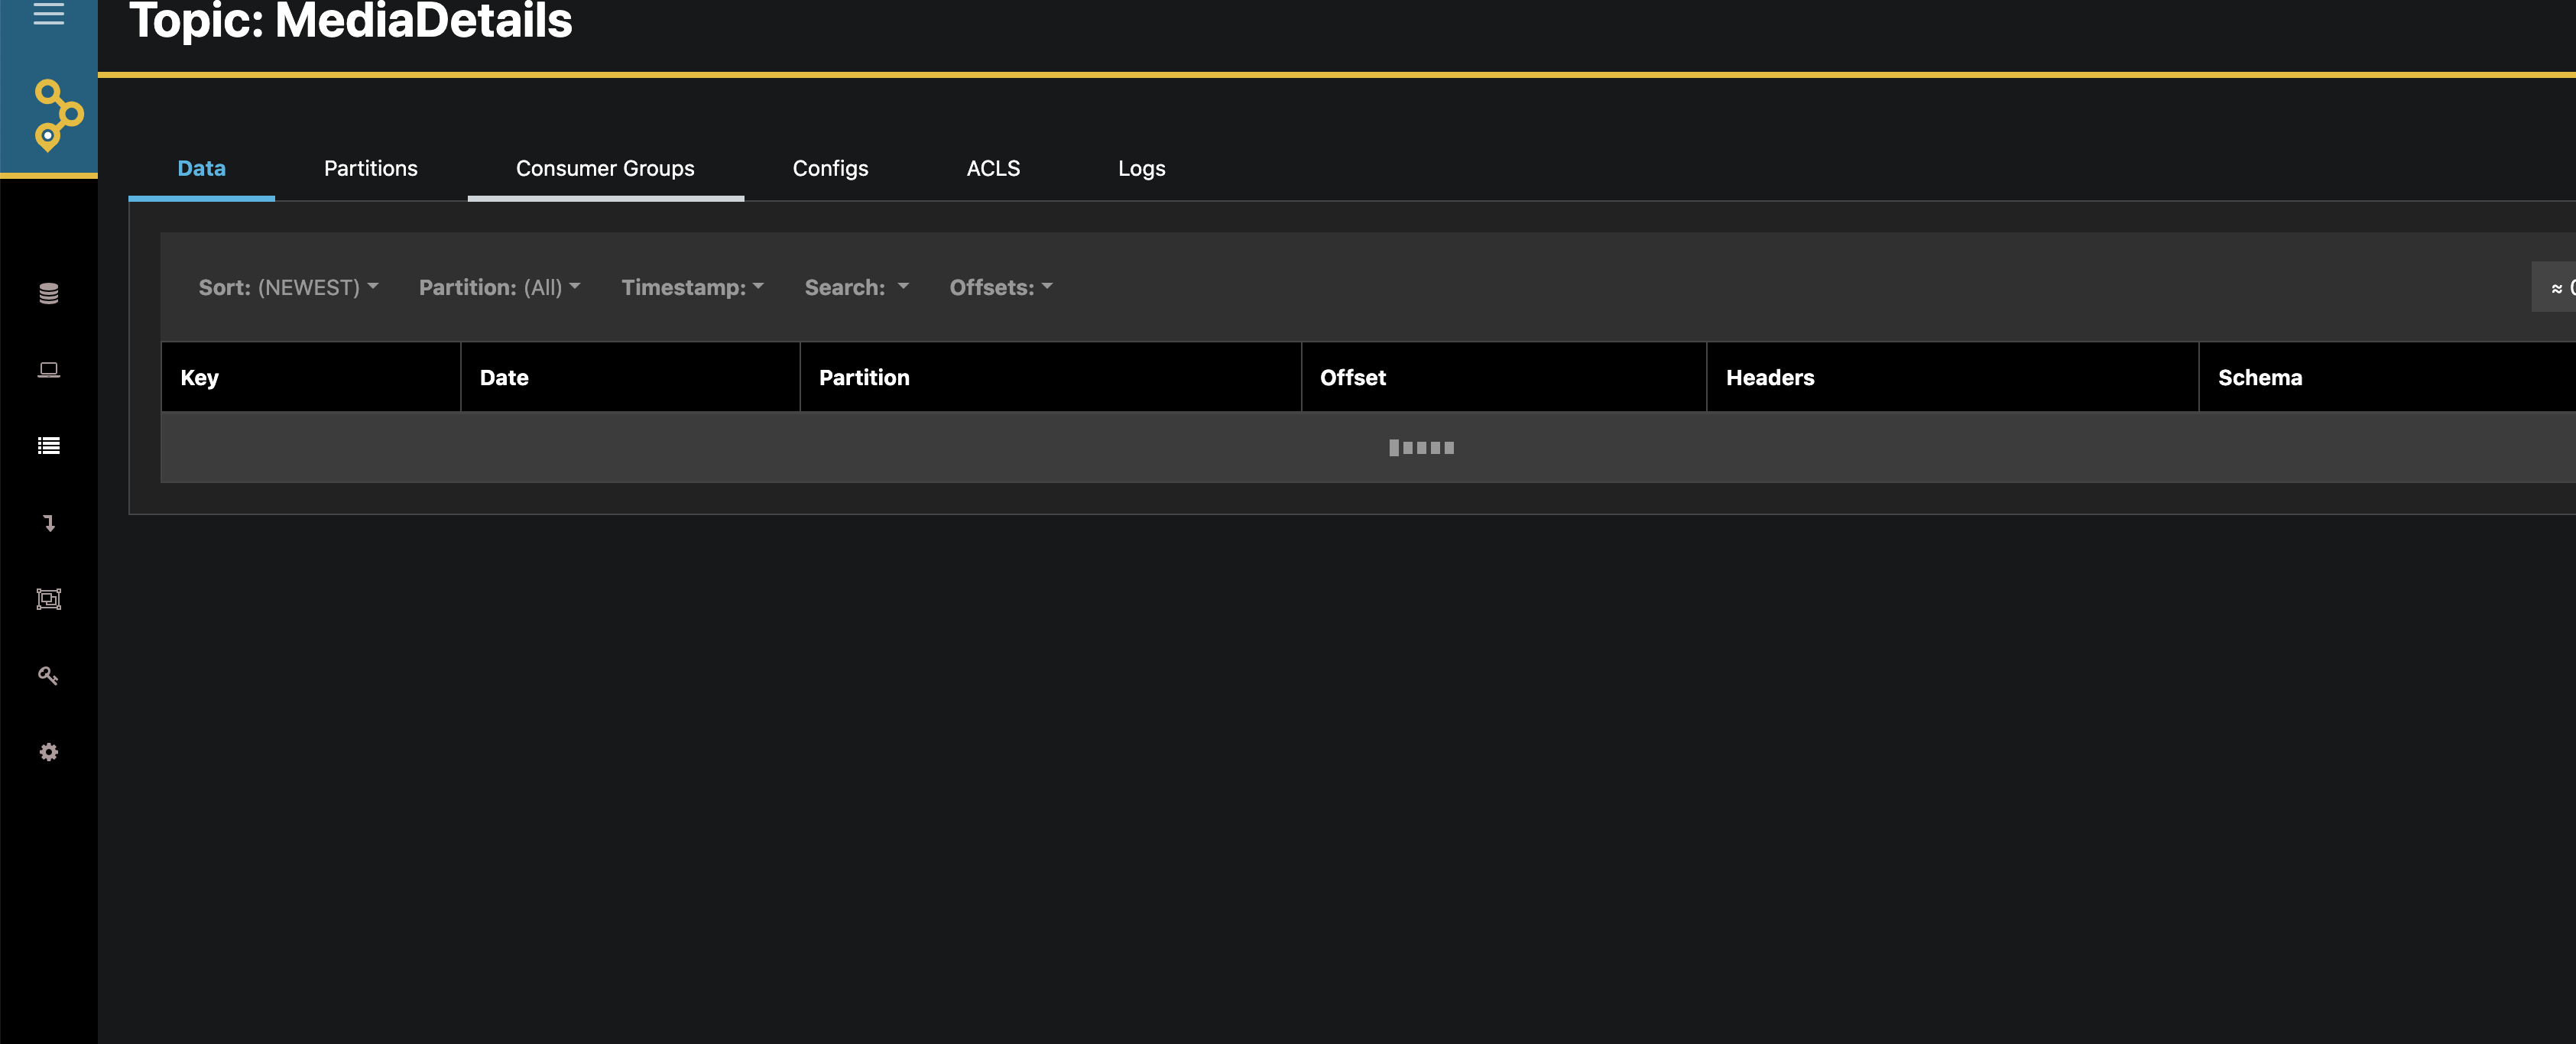This screenshot has width=2576, height=1044.
Task: Open Settings via the gear icon
Action: coord(48,752)
